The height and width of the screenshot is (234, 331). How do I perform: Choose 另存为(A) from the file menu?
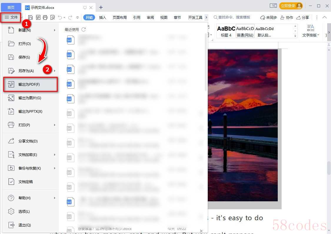click(x=31, y=71)
